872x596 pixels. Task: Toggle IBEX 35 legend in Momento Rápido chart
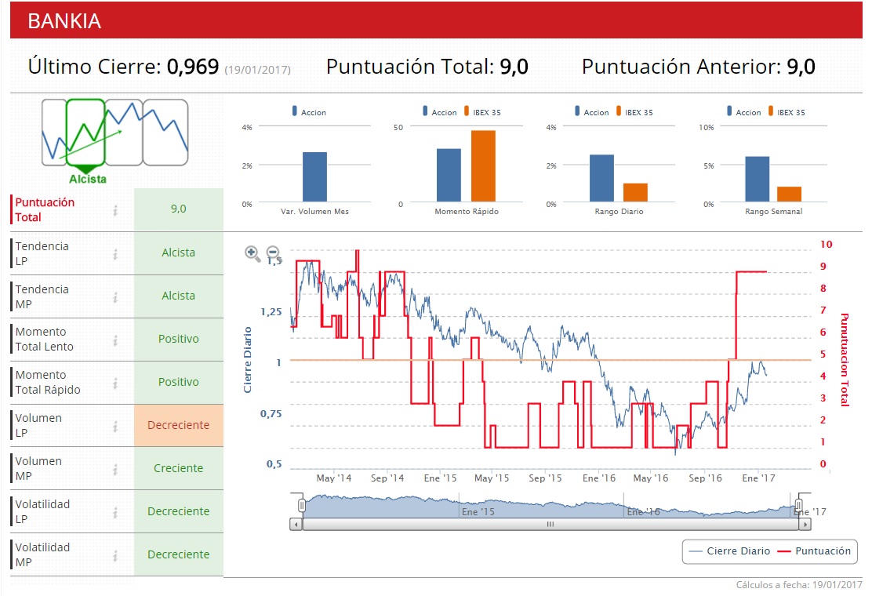483,111
